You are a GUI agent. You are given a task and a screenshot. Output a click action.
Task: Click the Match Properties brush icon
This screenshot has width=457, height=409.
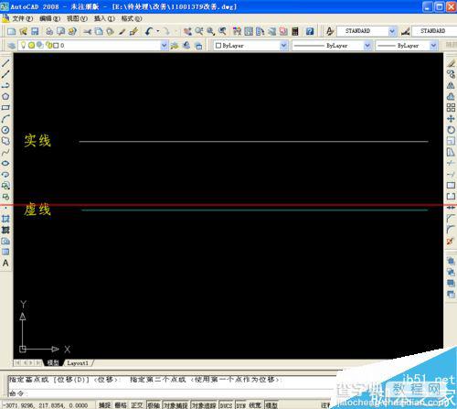click(133, 31)
